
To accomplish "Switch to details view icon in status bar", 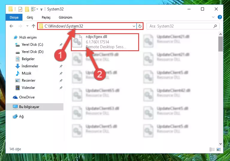I will click(x=212, y=149).
